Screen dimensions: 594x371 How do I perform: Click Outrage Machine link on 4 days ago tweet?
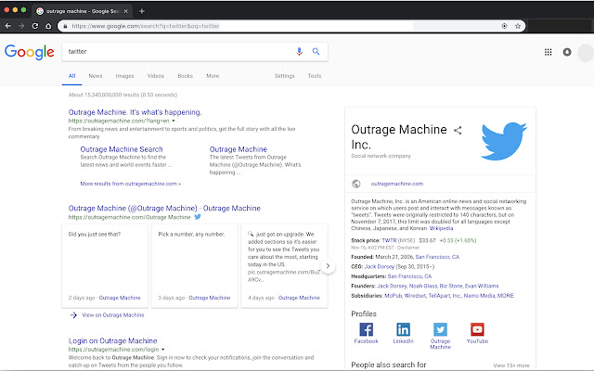click(x=299, y=298)
